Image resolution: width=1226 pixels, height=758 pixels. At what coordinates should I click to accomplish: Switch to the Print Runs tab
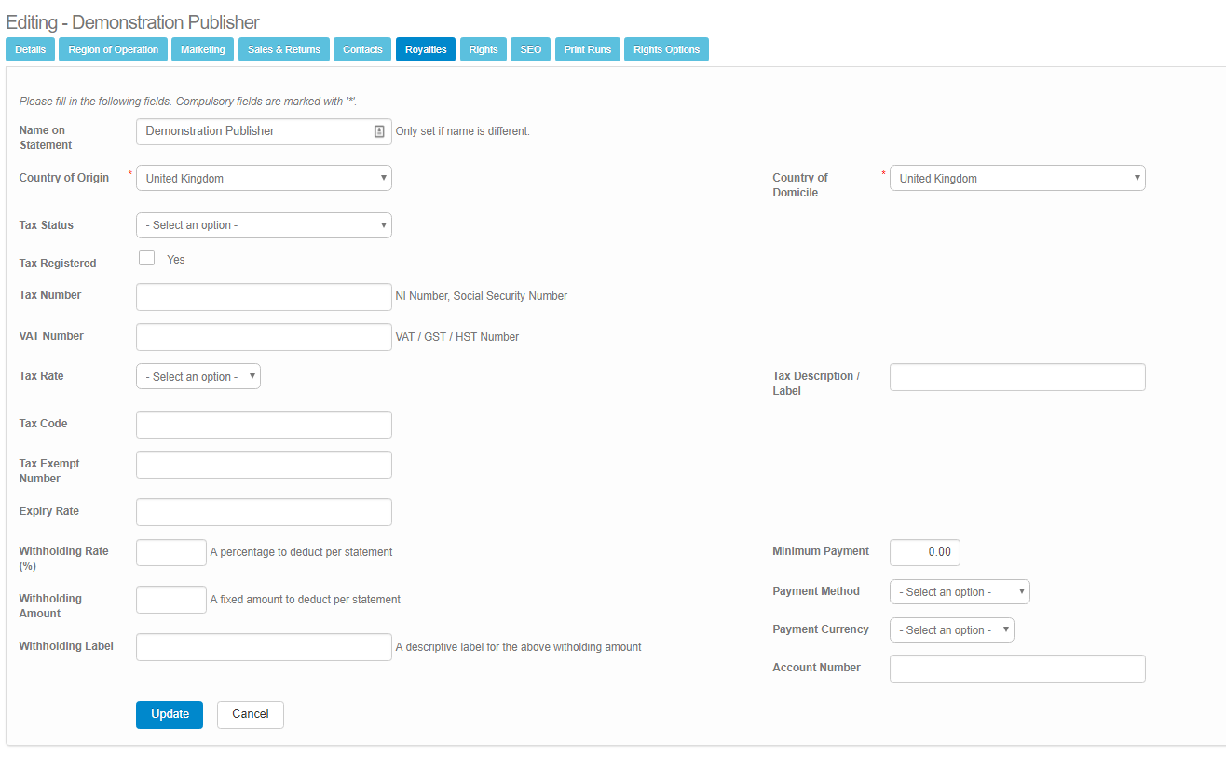pyautogui.click(x=587, y=49)
